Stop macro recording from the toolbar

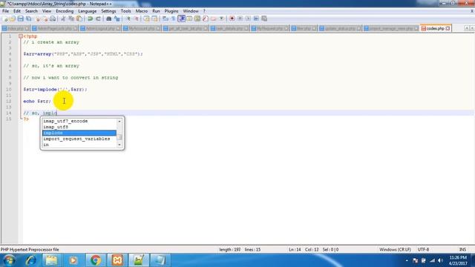pyautogui.click(x=240, y=19)
